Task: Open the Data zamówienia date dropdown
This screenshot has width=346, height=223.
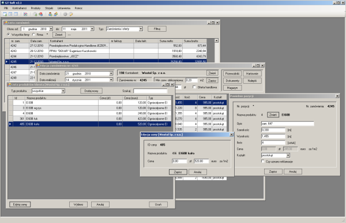Action: coord(111,73)
